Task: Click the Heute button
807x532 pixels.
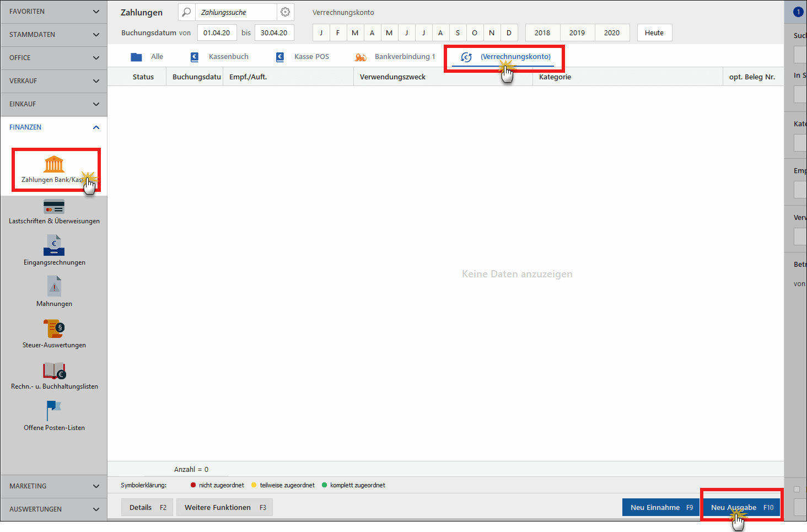Action: pyautogui.click(x=654, y=33)
